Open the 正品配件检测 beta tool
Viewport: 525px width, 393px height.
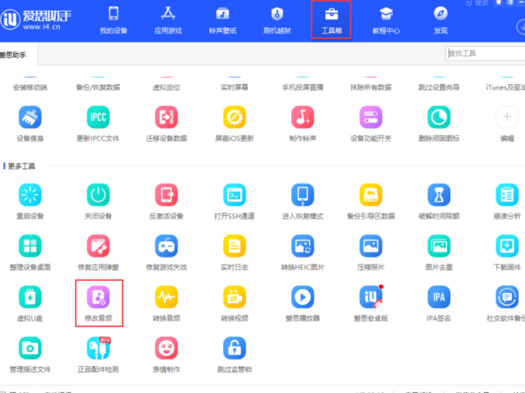[x=98, y=348]
